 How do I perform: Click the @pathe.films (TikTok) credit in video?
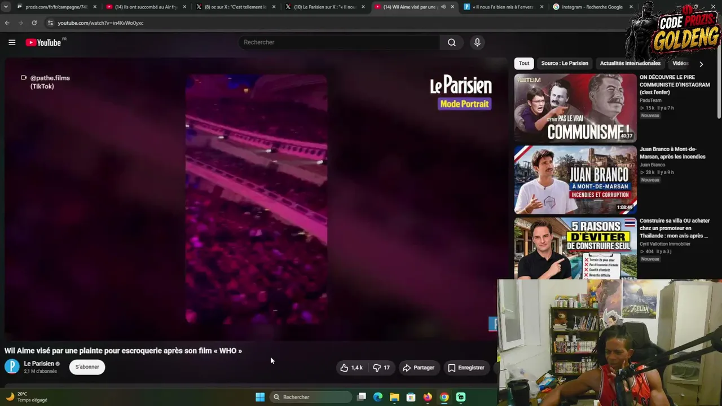pyautogui.click(x=50, y=82)
